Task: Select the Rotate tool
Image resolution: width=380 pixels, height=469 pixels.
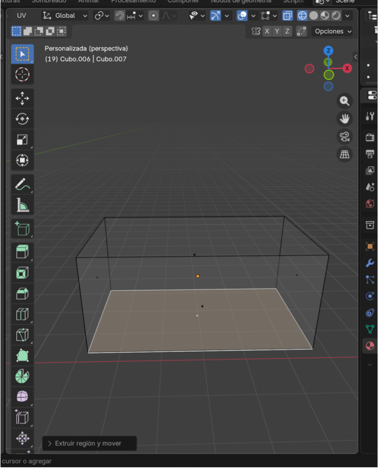Action: click(x=22, y=120)
